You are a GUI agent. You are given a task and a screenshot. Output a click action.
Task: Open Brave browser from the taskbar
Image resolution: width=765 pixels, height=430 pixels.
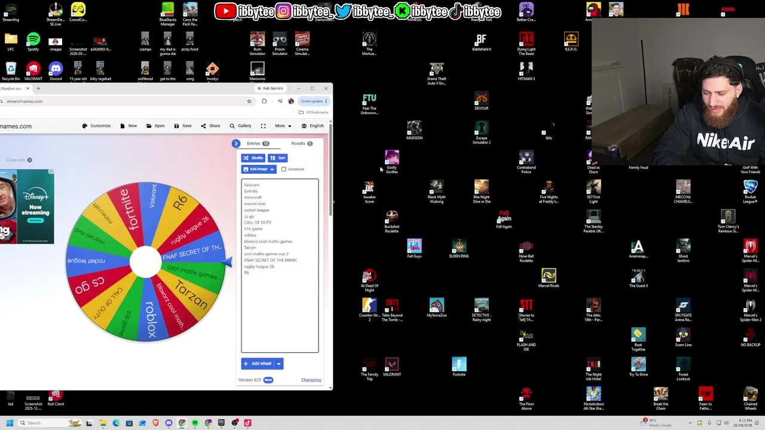click(155, 423)
